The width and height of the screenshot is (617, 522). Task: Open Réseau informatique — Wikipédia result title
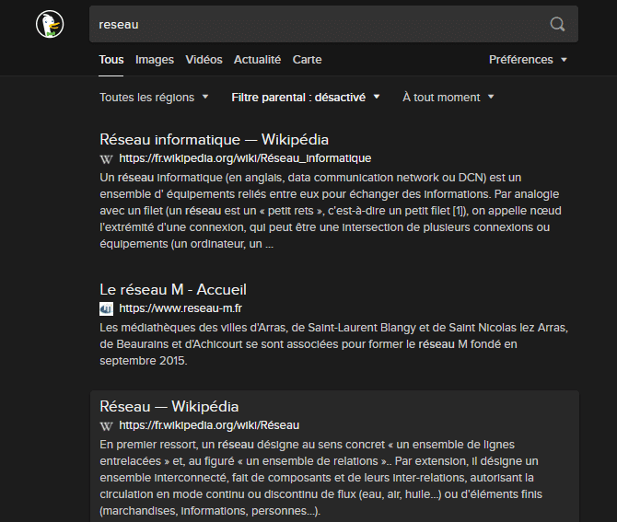214,140
